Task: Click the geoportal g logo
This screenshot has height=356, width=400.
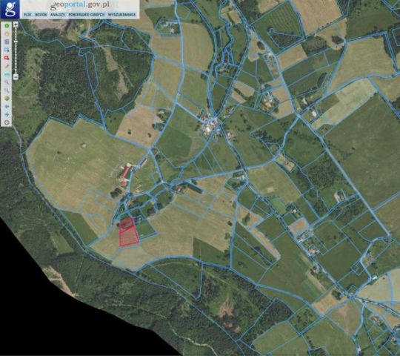Action: pyautogui.click(x=10, y=10)
